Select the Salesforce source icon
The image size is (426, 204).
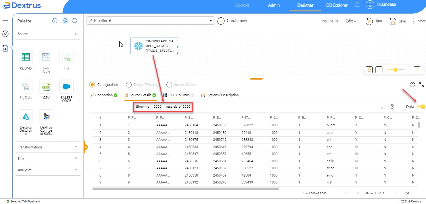(66, 87)
